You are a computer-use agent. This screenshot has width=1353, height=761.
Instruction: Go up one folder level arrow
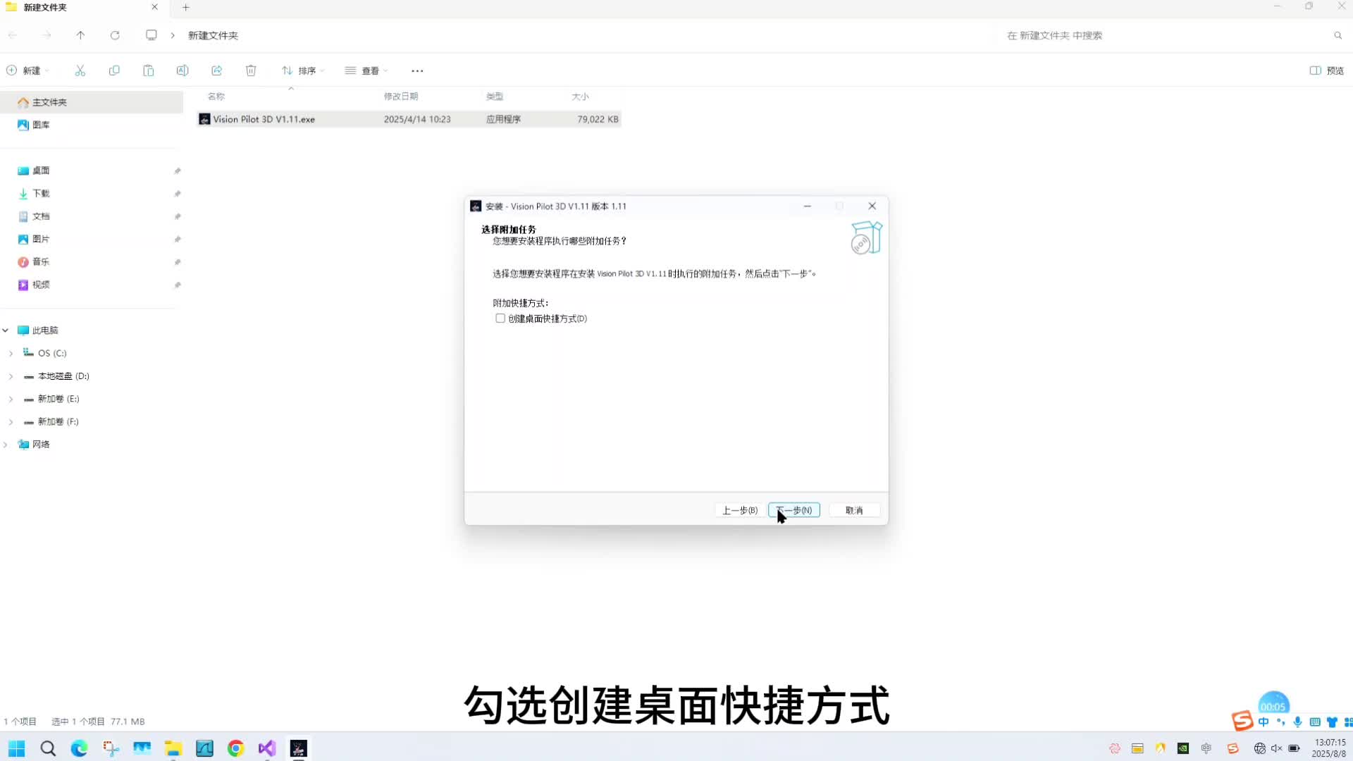pyautogui.click(x=80, y=35)
